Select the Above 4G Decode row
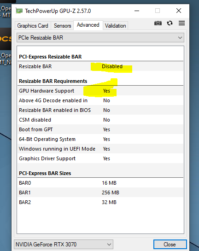The height and width of the screenshot is (251, 199). (x=100, y=100)
